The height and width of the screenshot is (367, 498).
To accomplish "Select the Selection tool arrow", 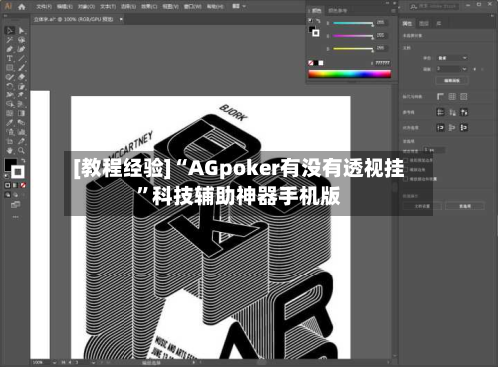I will (x=10, y=31).
